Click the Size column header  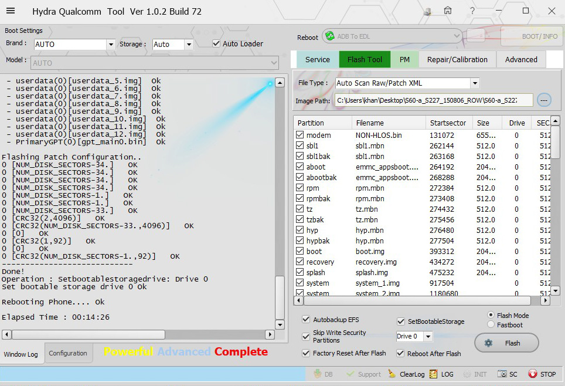click(x=487, y=123)
